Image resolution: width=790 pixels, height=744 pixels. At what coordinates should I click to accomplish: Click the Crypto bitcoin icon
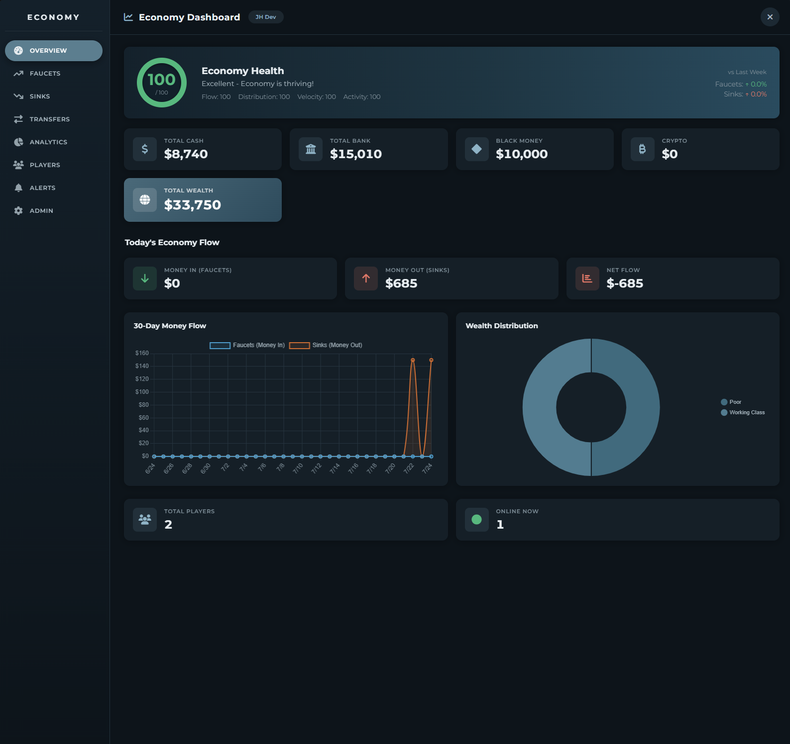[643, 149]
